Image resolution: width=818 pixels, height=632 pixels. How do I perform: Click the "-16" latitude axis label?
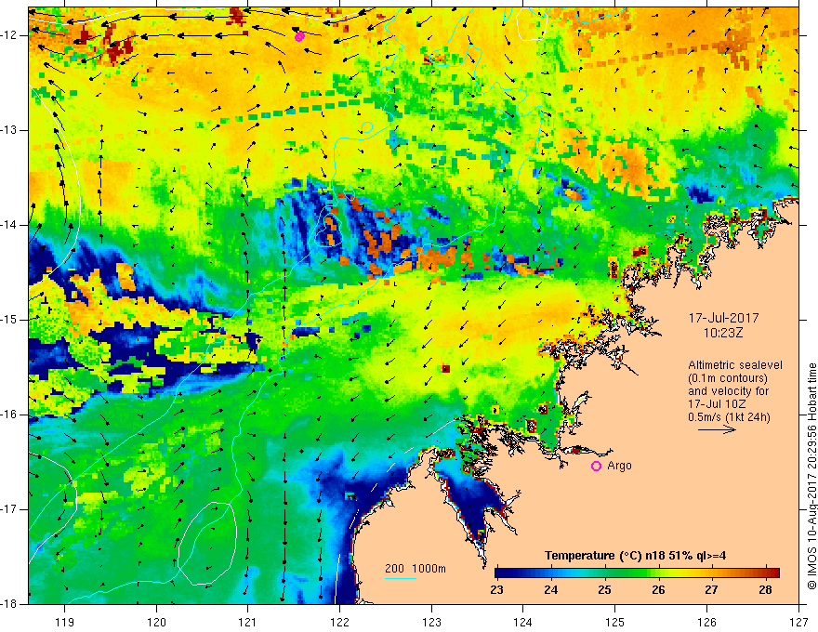10,415
